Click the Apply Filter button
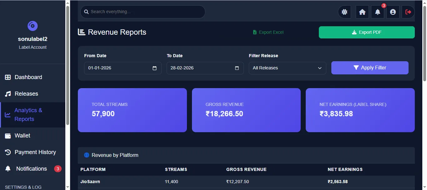Image resolution: width=427 pixels, height=190 pixels. [x=370, y=68]
